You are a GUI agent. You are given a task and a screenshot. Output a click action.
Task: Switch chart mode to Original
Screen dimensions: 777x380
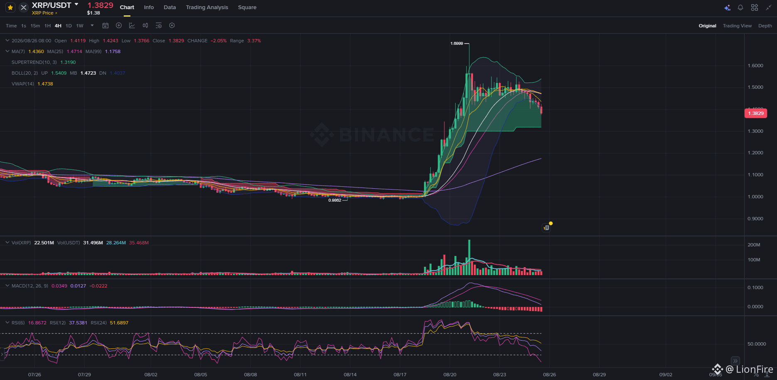pos(707,26)
